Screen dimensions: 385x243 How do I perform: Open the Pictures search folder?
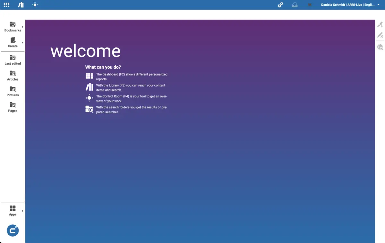(x=13, y=91)
